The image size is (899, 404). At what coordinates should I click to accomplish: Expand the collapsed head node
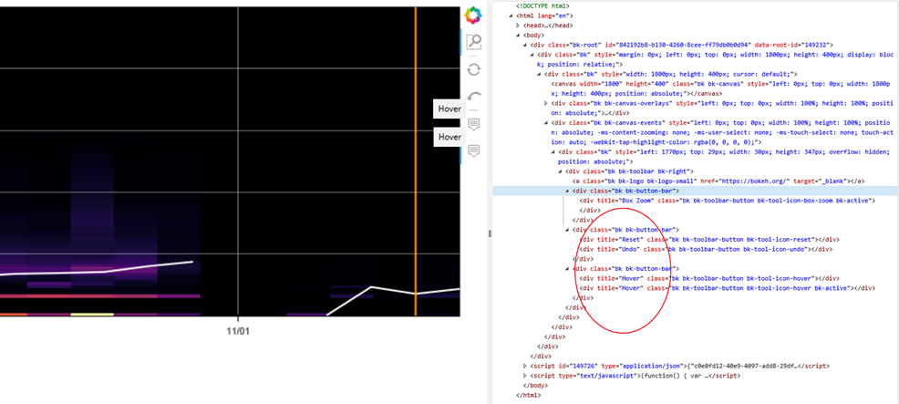point(518,26)
